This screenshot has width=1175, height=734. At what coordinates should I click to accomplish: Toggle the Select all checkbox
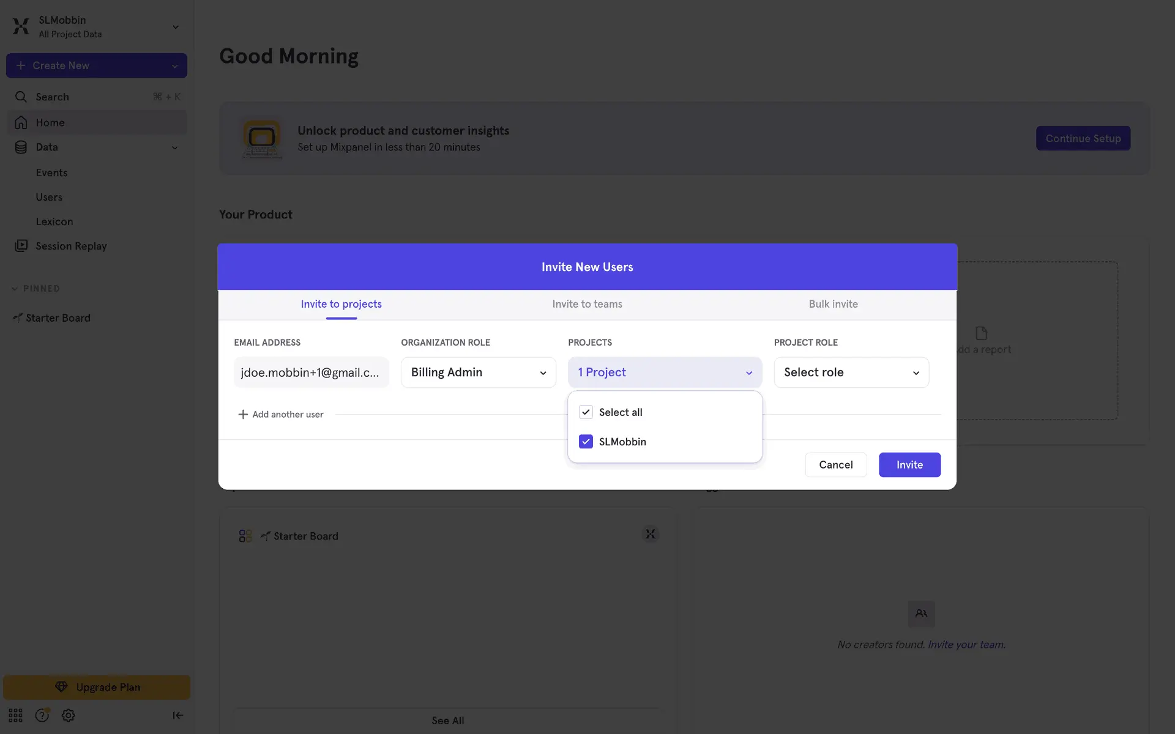tap(586, 412)
